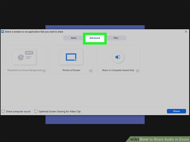This screenshot has width=190, height=142.
Task: Open help for PowerPoint as Virtual Background
Action: click(44, 71)
